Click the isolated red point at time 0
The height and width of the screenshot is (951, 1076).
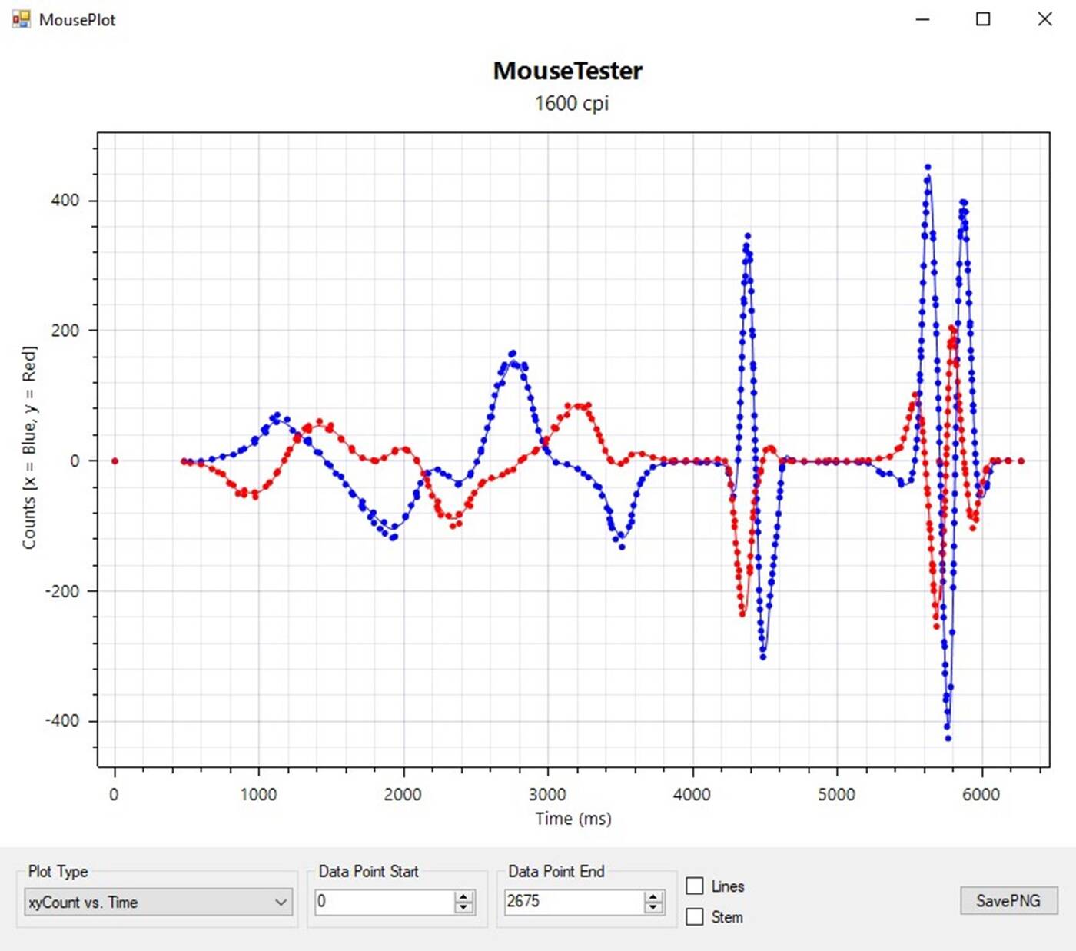click(115, 461)
